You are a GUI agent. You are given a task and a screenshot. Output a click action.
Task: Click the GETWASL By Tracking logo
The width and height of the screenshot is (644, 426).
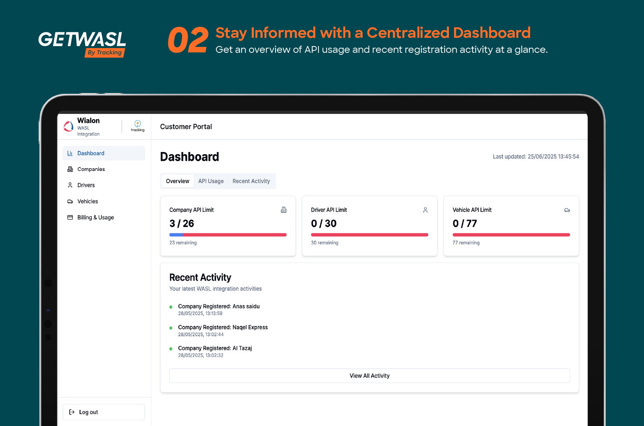tap(82, 44)
